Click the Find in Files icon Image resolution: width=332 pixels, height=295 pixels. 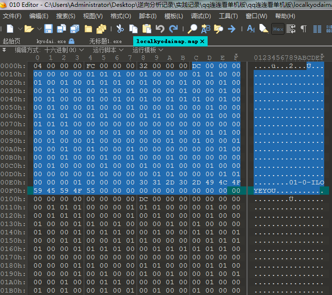point(218,29)
